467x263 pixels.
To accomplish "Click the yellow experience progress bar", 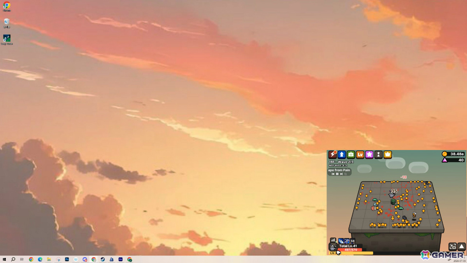I will (x=351, y=253).
